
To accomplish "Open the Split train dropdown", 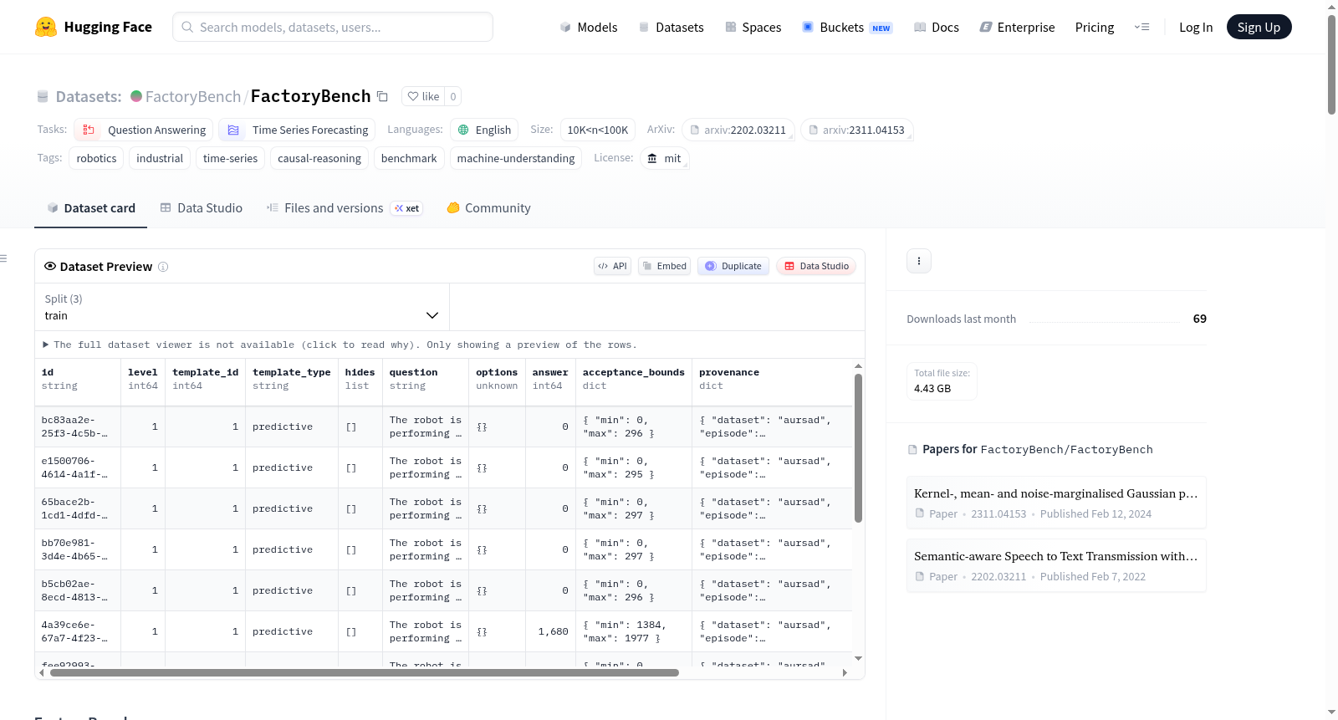I will pyautogui.click(x=243, y=307).
